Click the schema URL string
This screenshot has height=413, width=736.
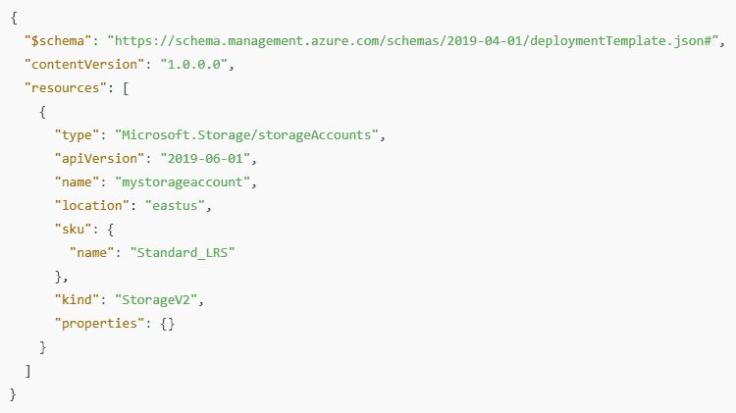tap(416, 40)
